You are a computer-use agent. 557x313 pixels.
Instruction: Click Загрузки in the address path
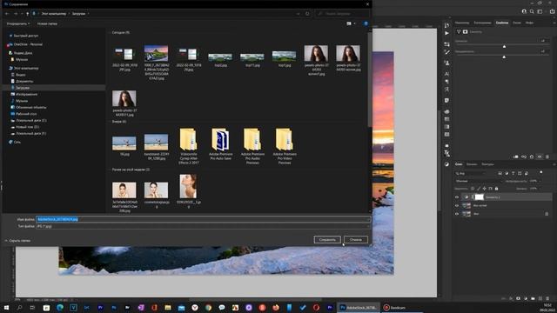click(x=78, y=14)
